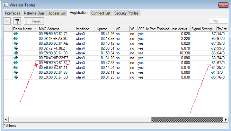
Task: Click client icon for 00:E9:90:8C:61:90 row
Action: tap(16, 53)
